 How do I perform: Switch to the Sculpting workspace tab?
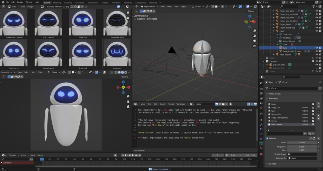[x=68, y=3]
